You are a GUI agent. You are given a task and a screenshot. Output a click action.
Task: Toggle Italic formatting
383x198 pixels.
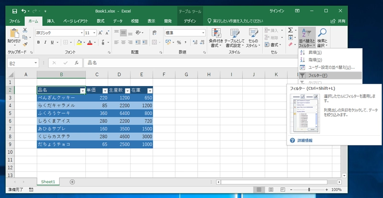[45, 42]
